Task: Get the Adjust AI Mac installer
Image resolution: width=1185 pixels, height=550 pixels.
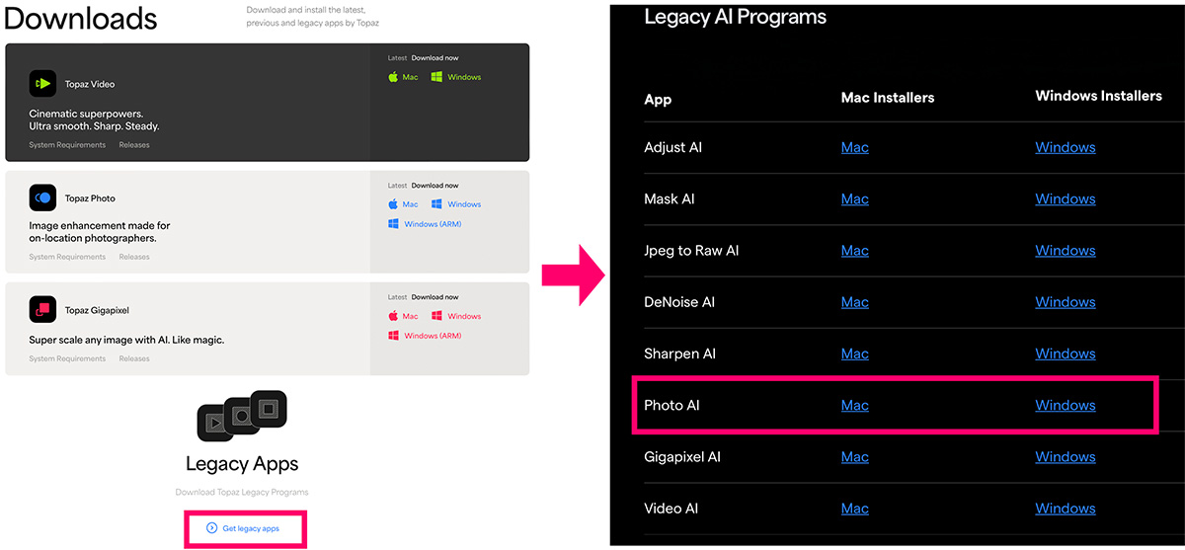Action: coord(854,148)
